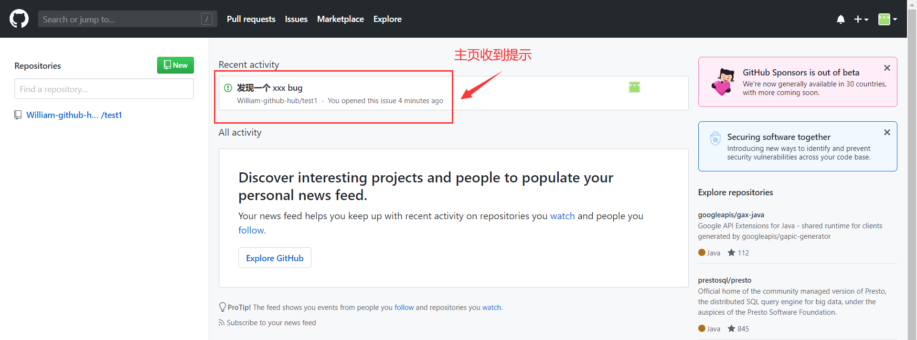Open Pull requests in the top nav
Viewport: 917px width, 340px height.
(251, 19)
